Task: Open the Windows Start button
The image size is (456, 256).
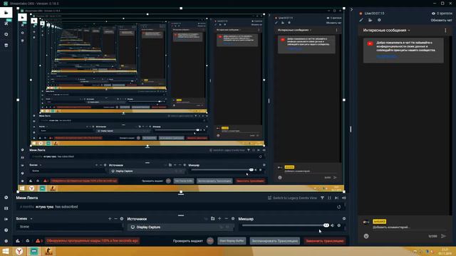Action: [x=6, y=251]
